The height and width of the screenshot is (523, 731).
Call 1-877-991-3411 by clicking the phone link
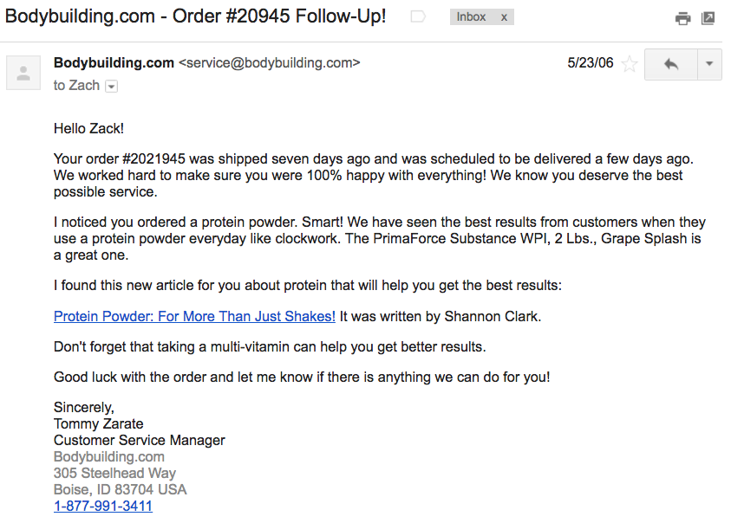click(x=102, y=506)
